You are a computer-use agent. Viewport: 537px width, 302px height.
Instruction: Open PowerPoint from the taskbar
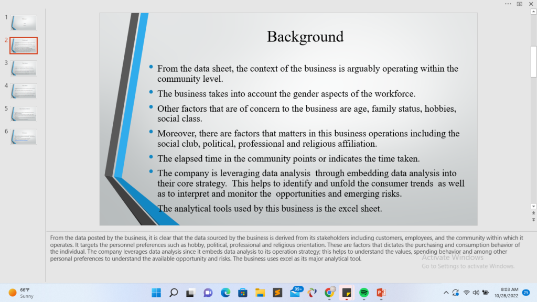(381, 293)
